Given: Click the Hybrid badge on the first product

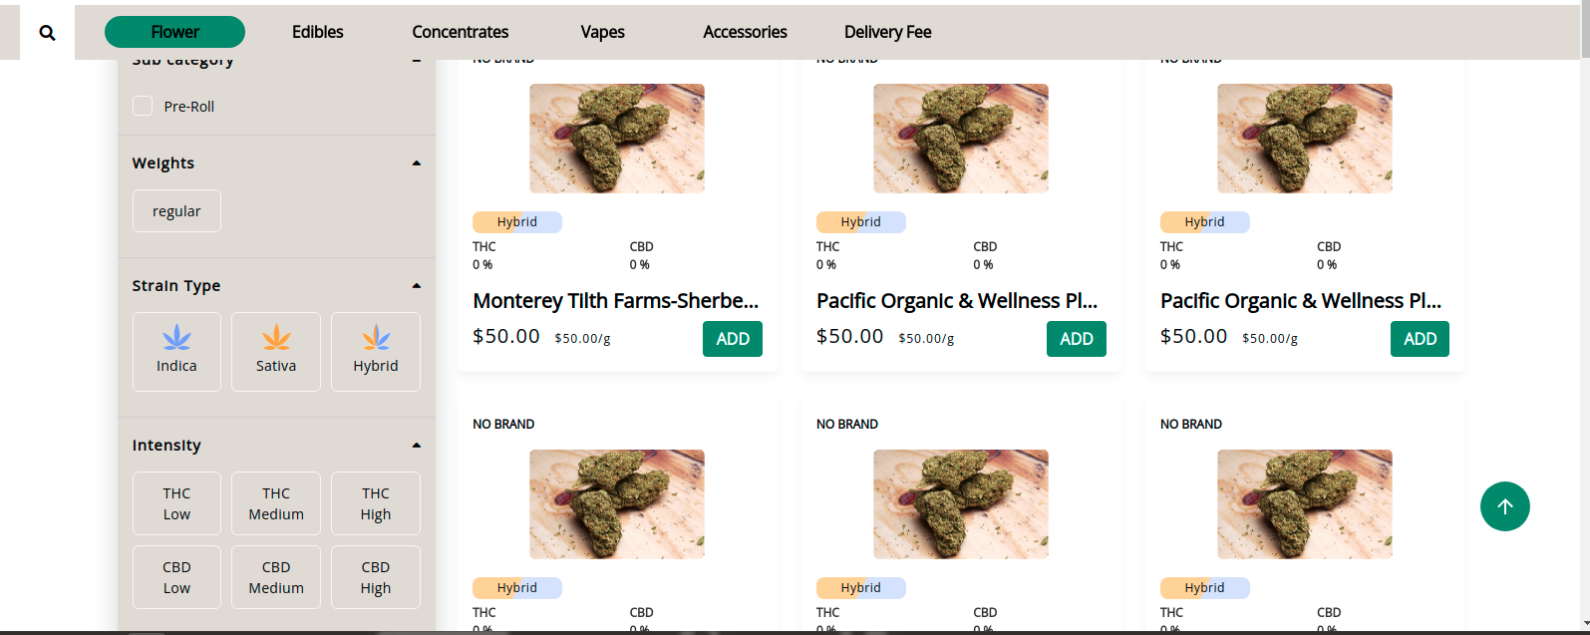Looking at the screenshot, I should tap(516, 222).
